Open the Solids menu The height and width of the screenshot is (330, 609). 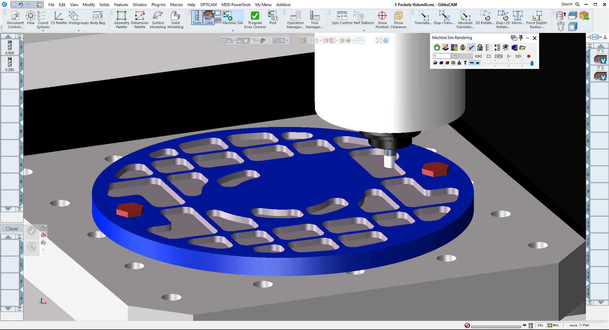104,4
